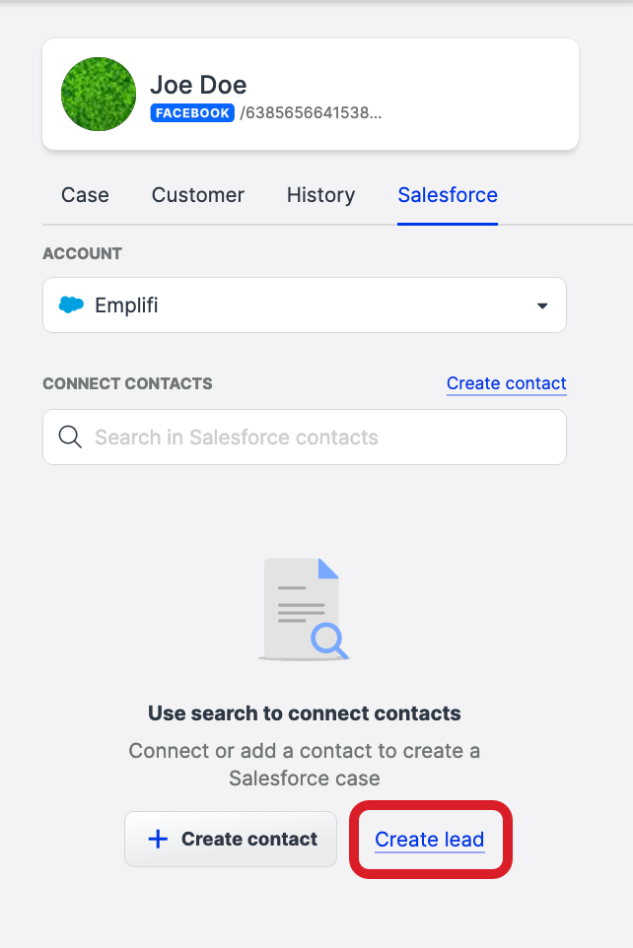
Task: Click the Salesforce cloud icon next to Emplifi
Action: click(x=71, y=305)
